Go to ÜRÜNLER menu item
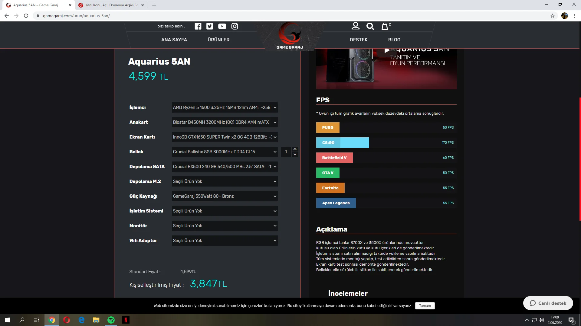Screen dimensions: 581x326 pos(218,40)
